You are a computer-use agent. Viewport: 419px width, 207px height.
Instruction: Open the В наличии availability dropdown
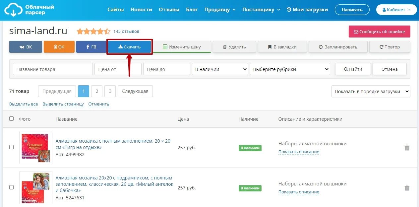tap(220, 69)
